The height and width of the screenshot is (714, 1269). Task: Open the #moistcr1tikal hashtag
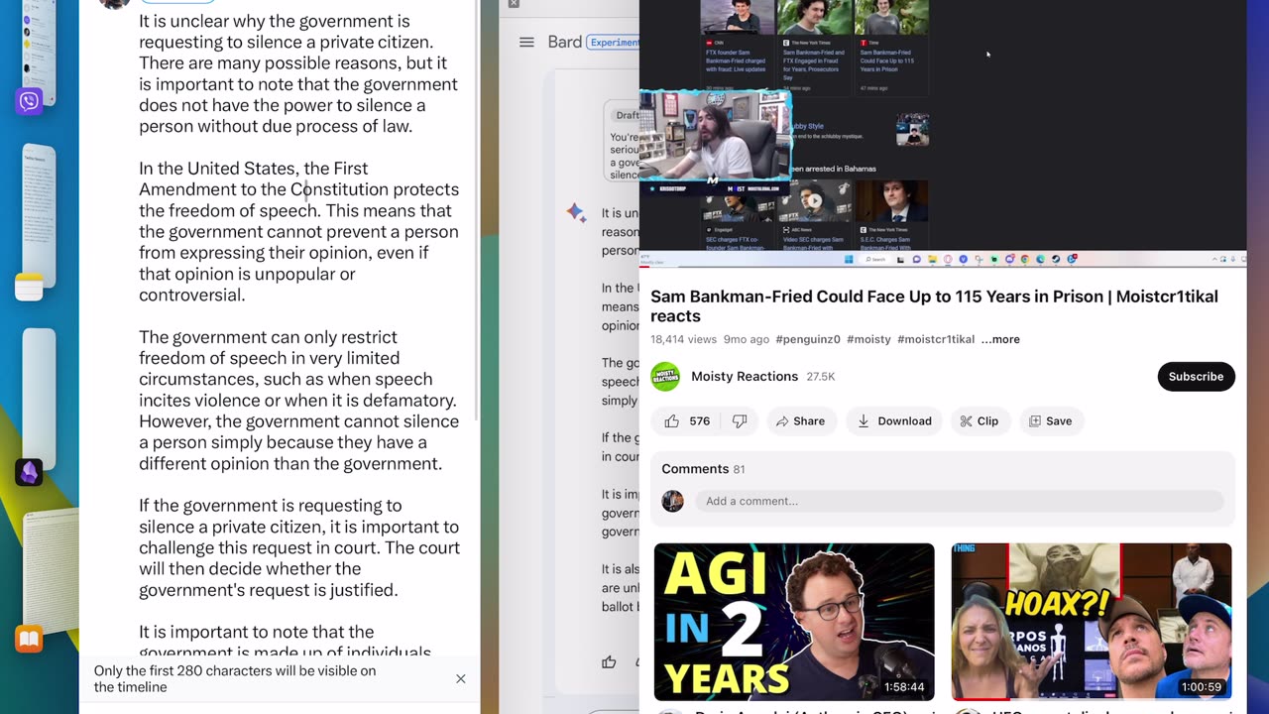(x=936, y=339)
